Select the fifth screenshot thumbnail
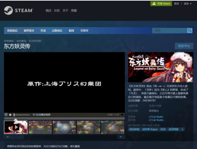Viewport: 197px width, 149px height. tap(113, 127)
